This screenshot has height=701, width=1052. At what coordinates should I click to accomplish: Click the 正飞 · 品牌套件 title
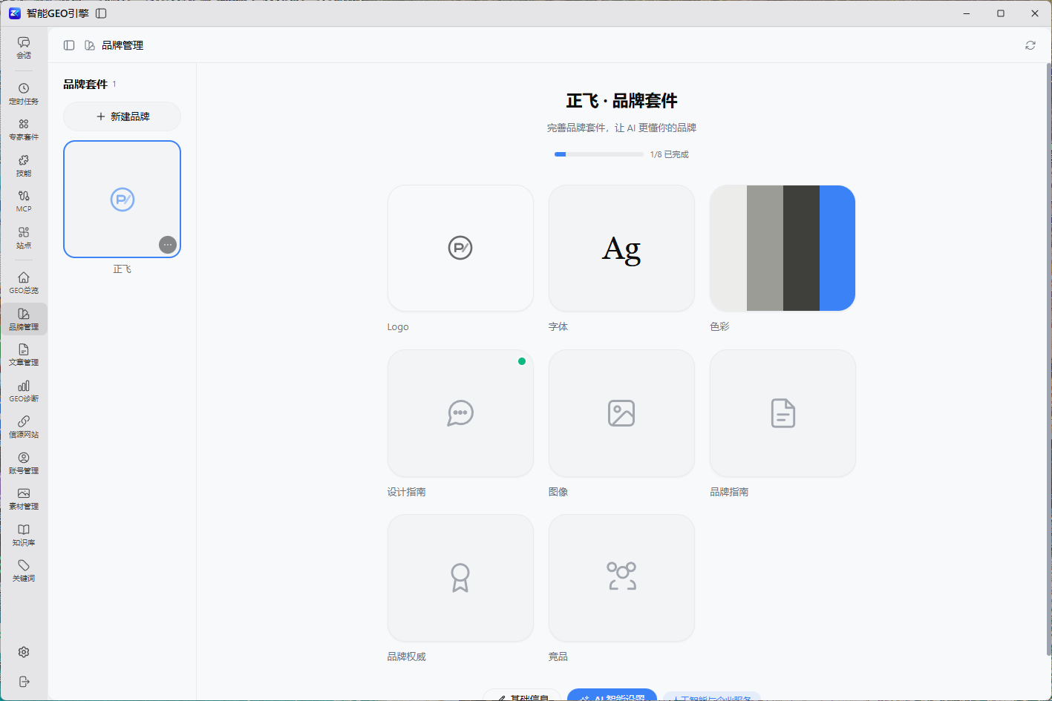pos(621,101)
